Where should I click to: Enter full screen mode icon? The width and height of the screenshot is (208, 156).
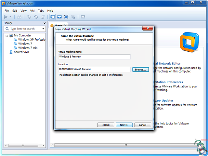pyautogui.click(x=66, y=17)
